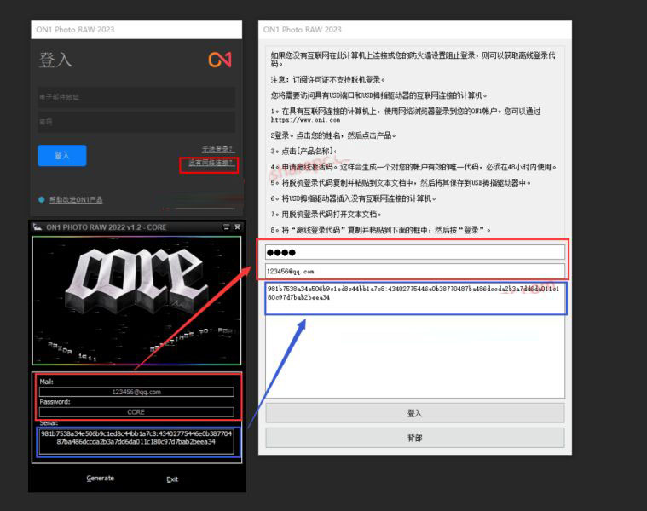Click the Serial text box in keygen
Screen dimensions: 647x511
pos(136,442)
